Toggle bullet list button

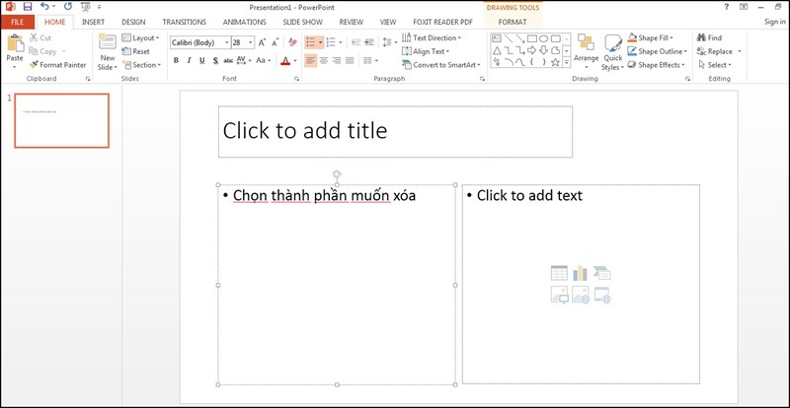pos(310,42)
